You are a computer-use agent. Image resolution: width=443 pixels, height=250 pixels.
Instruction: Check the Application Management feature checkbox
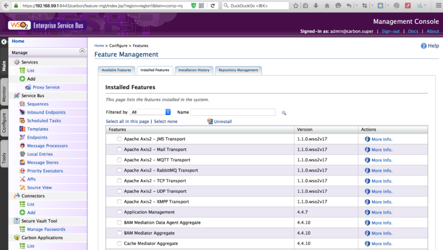(x=119, y=212)
